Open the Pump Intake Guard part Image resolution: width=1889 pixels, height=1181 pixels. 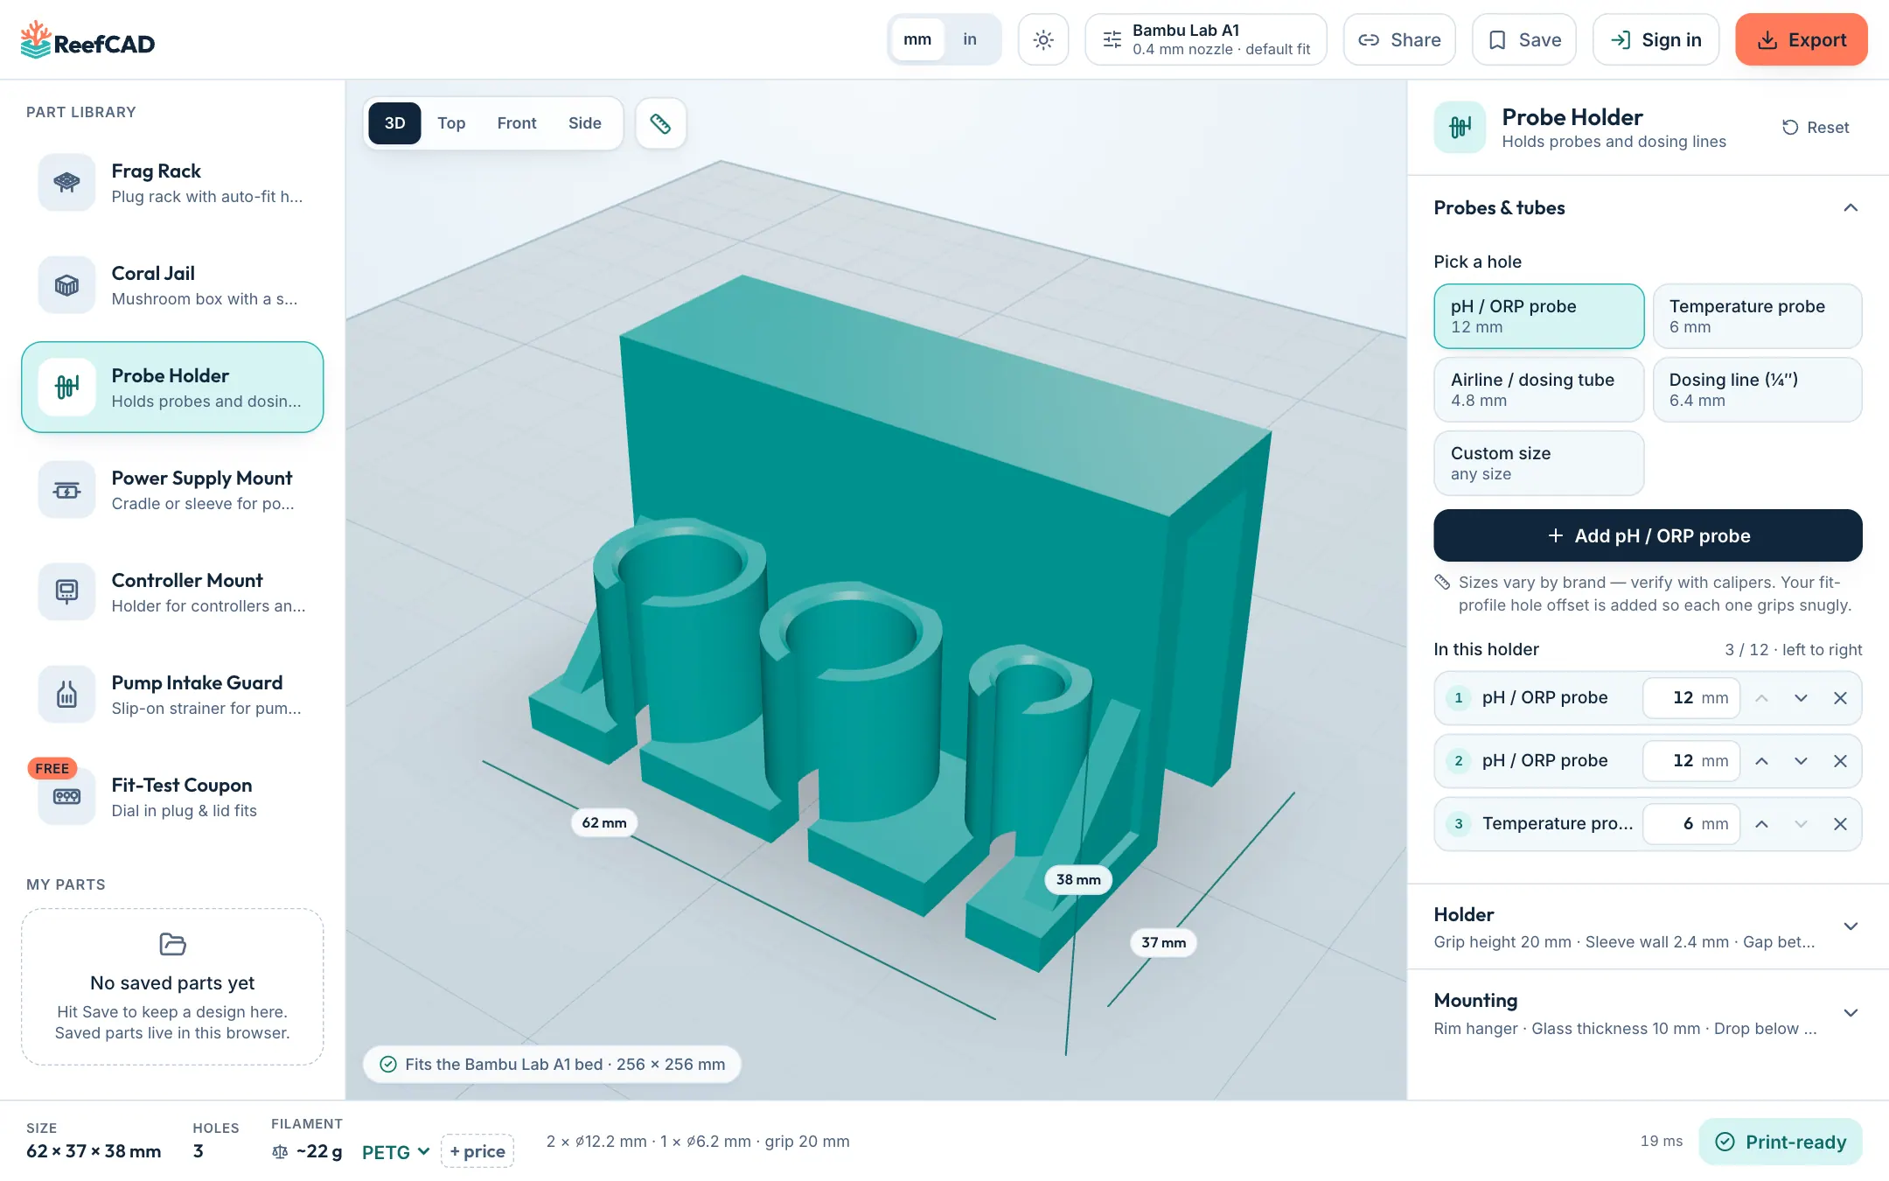[x=172, y=695]
